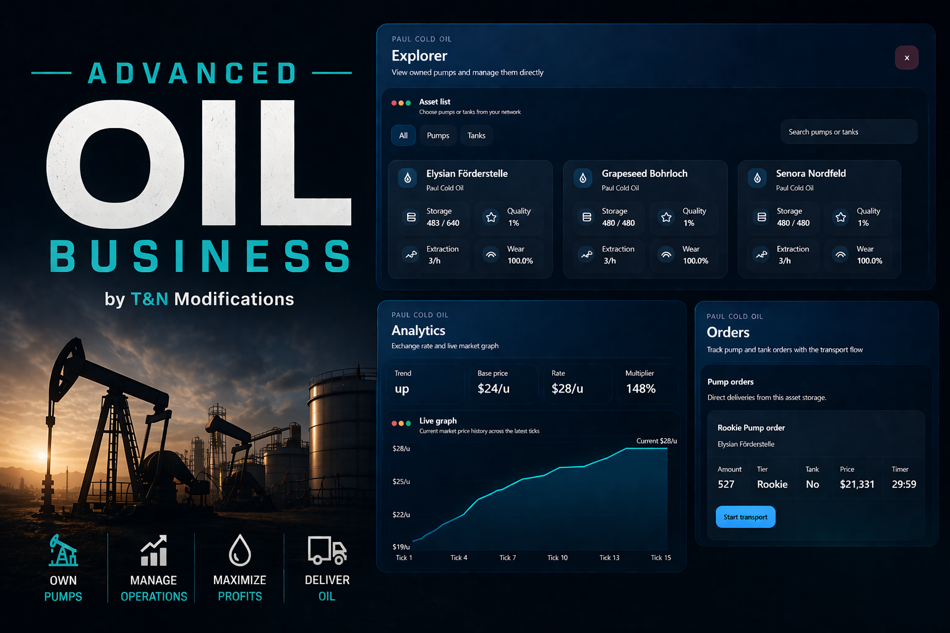This screenshot has height=633, width=950.
Task: Click Elysian Förderstelle storage icon
Action: coord(411,217)
